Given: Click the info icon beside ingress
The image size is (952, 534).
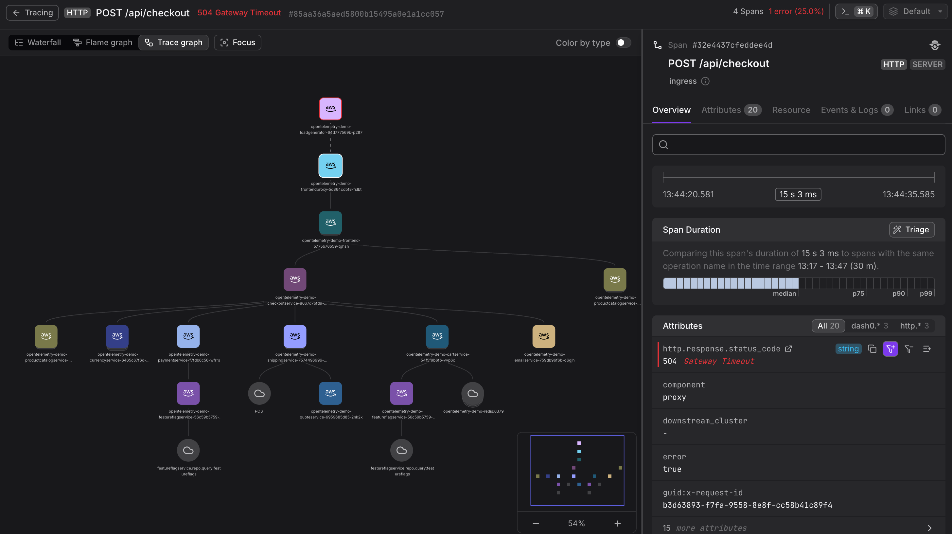Looking at the screenshot, I should (x=705, y=81).
